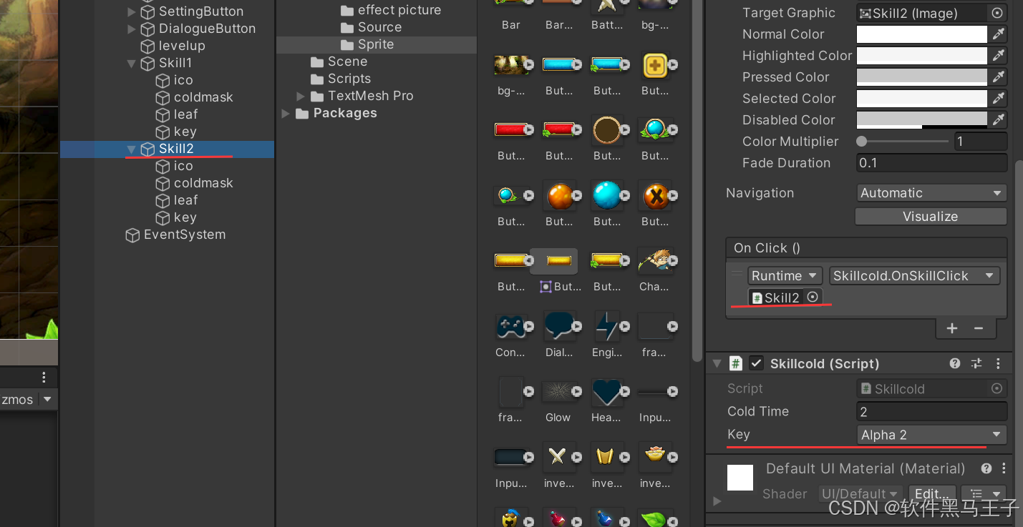Open the Runtime dropdown in On Click
Screen dimensions: 1023x527
[785, 276]
